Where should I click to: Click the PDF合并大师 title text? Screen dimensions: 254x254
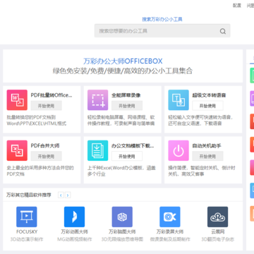click(45, 145)
